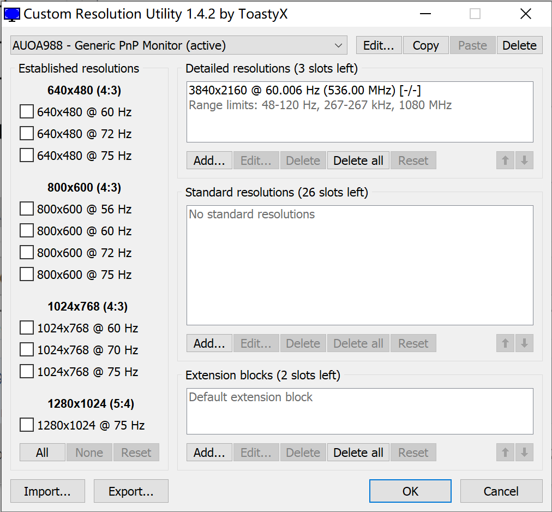The height and width of the screenshot is (512, 552).
Task: Click move up arrow in Detailed resolutions
Action: (505, 160)
